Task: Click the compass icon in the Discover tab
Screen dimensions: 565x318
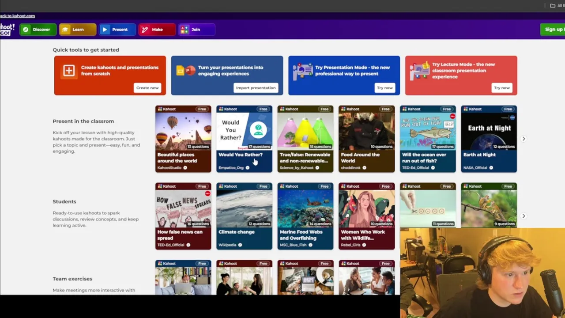Action: tap(26, 30)
